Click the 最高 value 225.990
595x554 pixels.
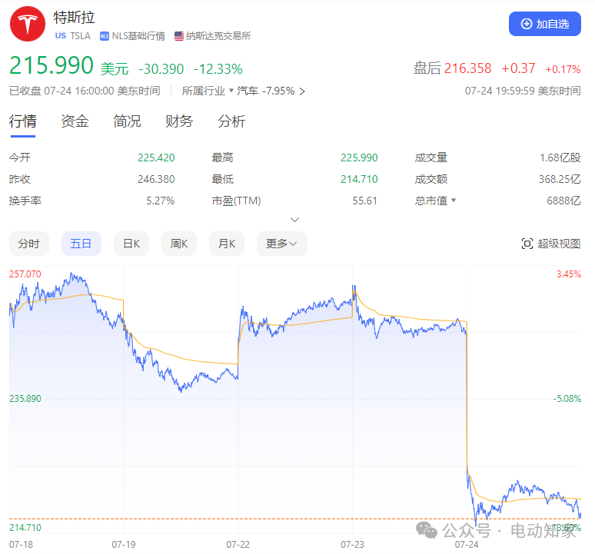click(x=359, y=158)
